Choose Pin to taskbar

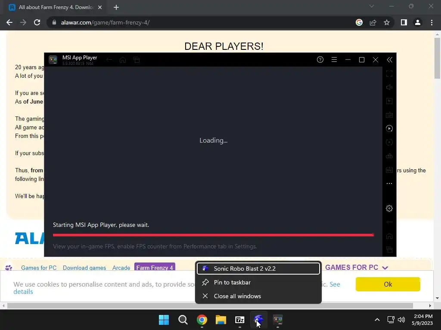(x=258, y=282)
